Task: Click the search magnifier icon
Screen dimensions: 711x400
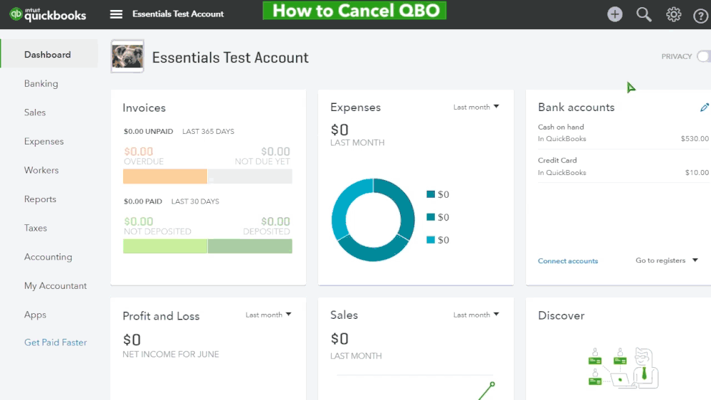Action: [644, 14]
